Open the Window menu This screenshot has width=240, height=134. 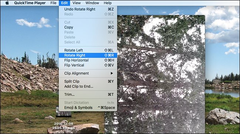[92, 3]
